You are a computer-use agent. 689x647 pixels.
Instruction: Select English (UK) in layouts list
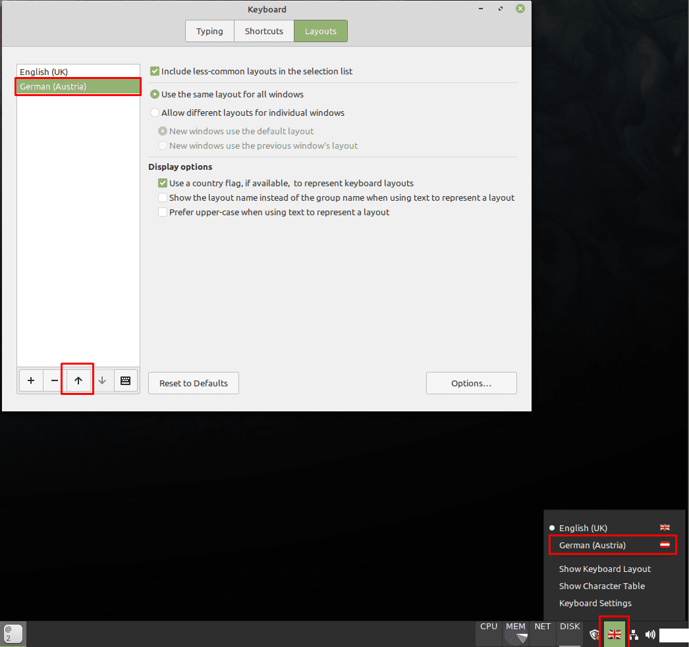coord(78,72)
